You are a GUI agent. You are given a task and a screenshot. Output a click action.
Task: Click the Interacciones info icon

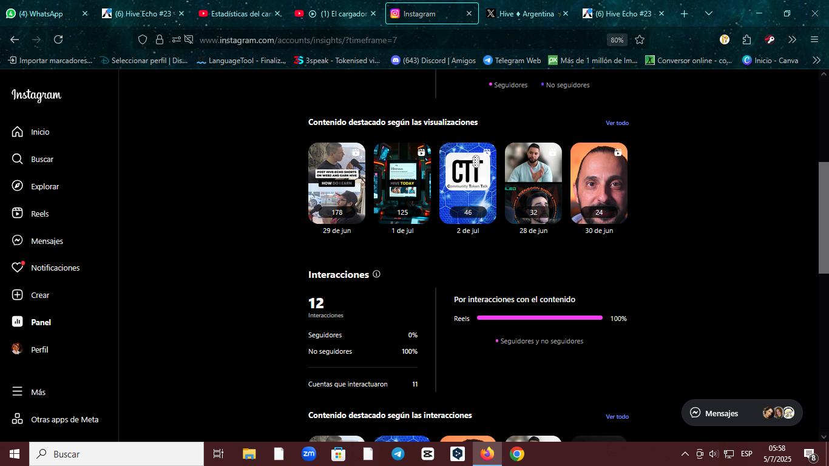[376, 274]
